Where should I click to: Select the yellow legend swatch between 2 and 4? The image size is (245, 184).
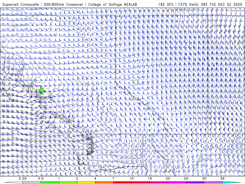click(x=86, y=182)
